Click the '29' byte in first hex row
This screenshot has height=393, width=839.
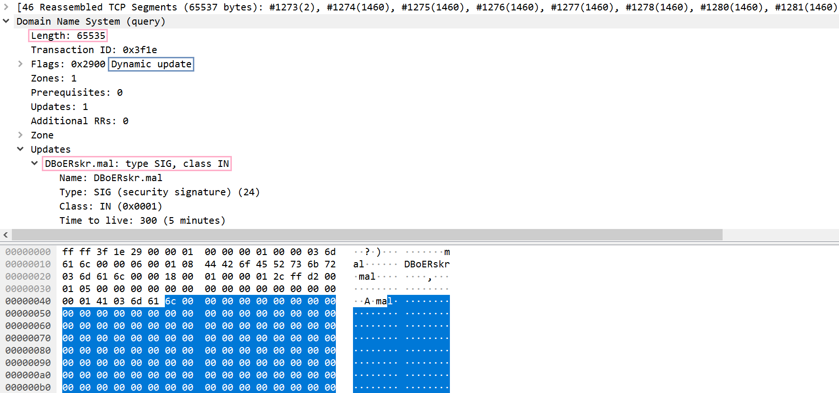(136, 252)
